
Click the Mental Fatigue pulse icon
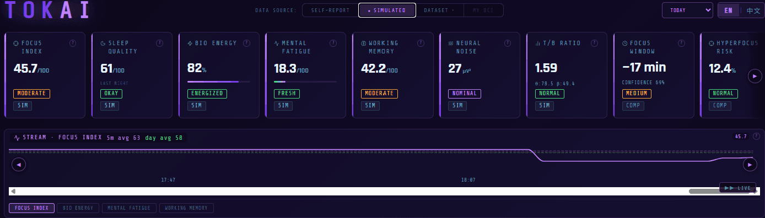(x=277, y=43)
